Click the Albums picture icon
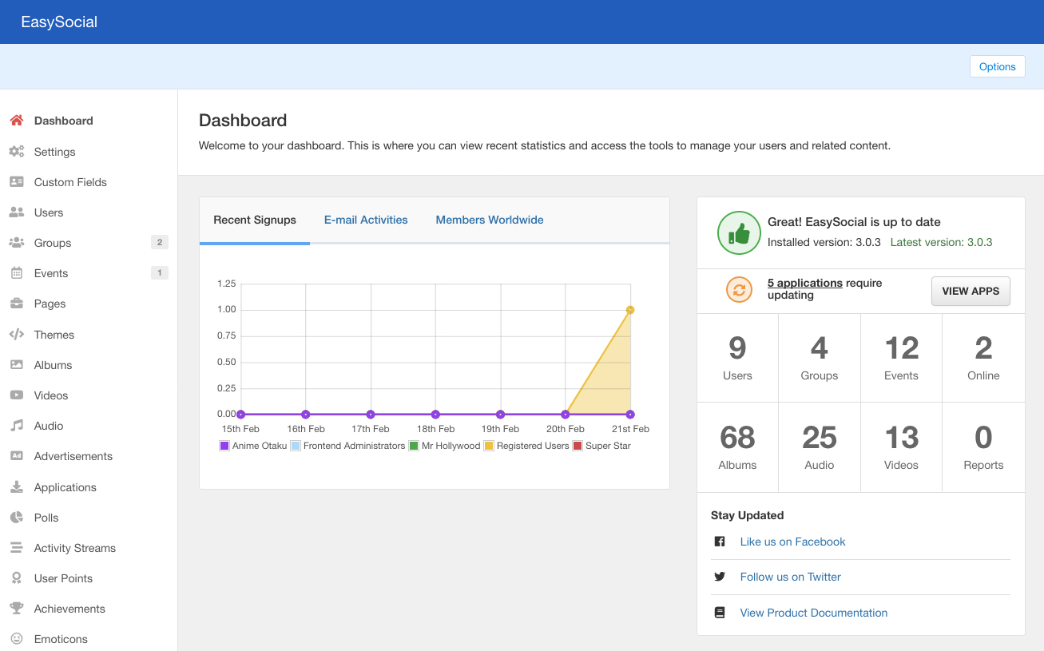1044x651 pixels. [16, 365]
